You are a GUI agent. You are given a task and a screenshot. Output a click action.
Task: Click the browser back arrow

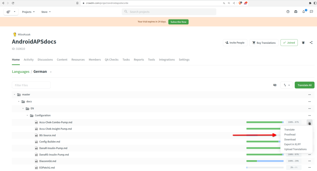(3, 3)
